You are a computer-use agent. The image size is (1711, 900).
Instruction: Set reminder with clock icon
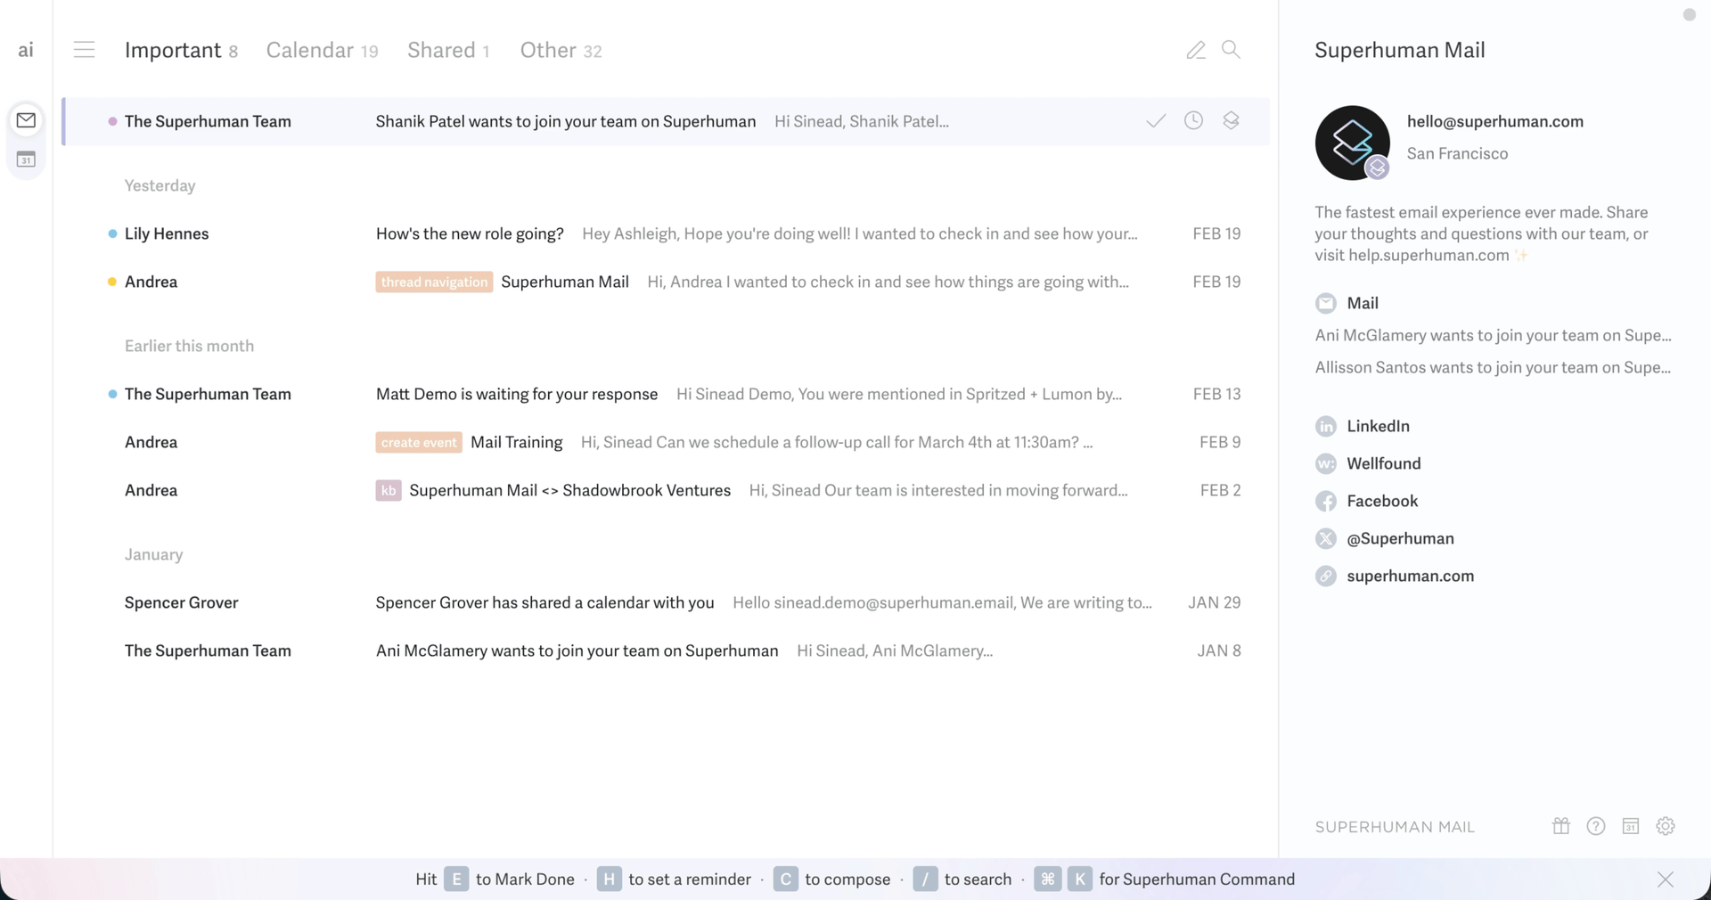pyautogui.click(x=1193, y=120)
